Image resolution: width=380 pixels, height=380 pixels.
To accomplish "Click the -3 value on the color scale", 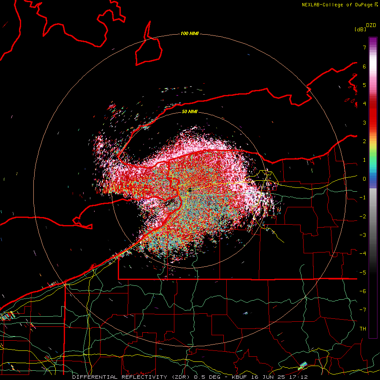I will 363,235.
